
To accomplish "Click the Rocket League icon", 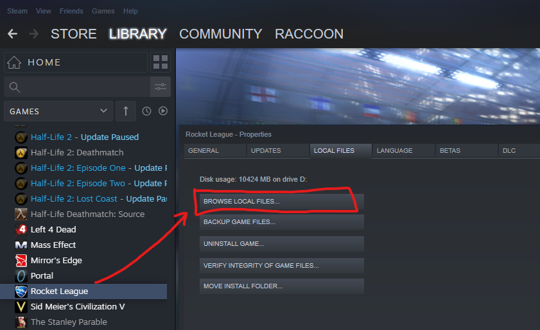I will point(21,291).
